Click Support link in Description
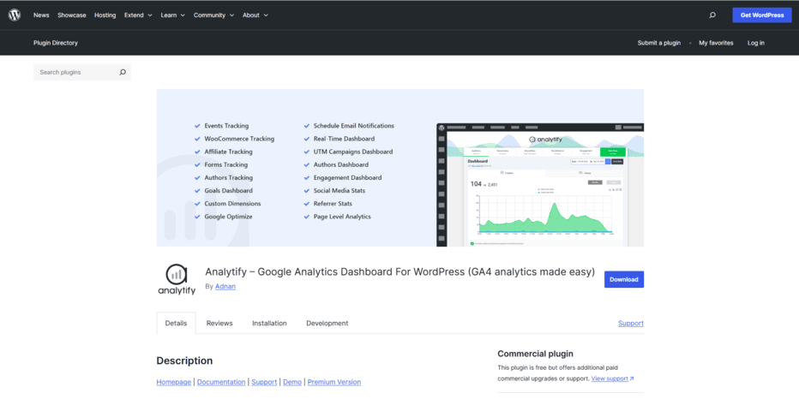 pyautogui.click(x=264, y=382)
